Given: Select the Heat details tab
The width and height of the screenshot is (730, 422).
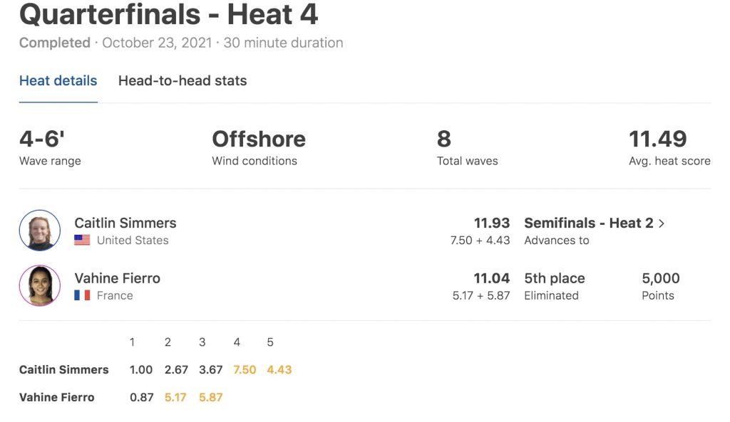Looking at the screenshot, I should pos(58,81).
